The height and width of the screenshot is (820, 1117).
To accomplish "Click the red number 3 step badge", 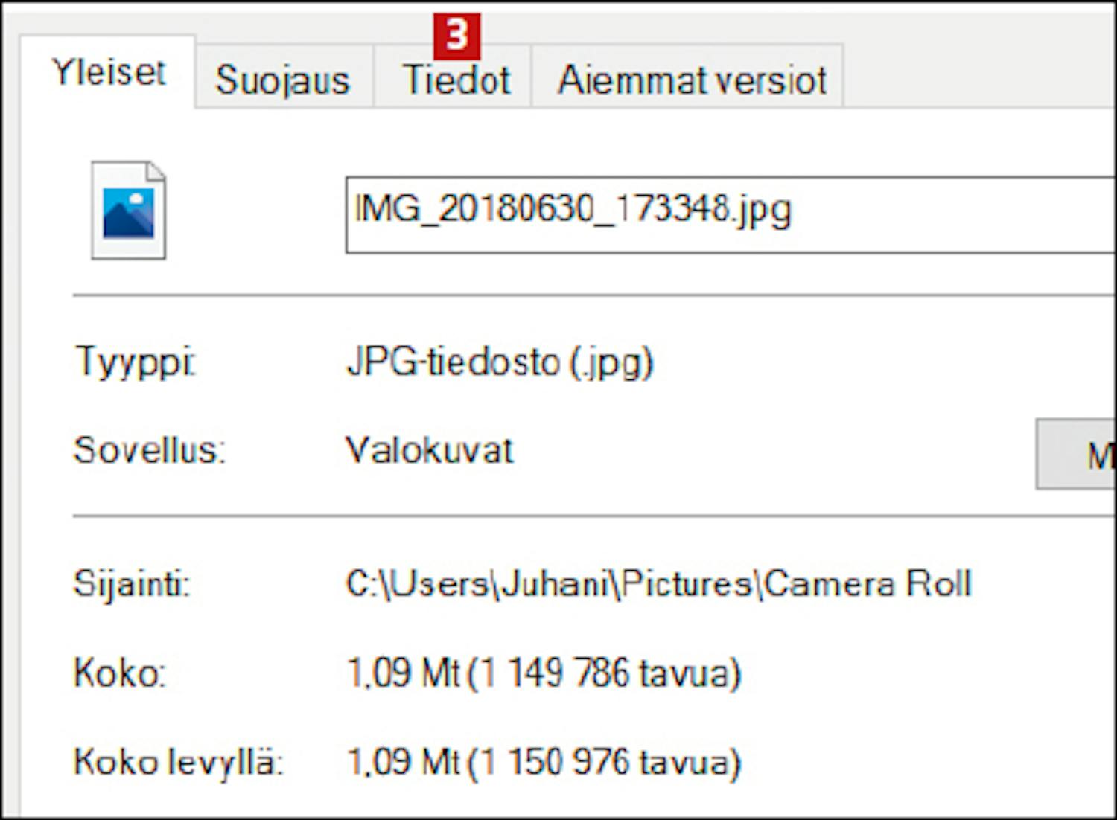I will click(456, 35).
